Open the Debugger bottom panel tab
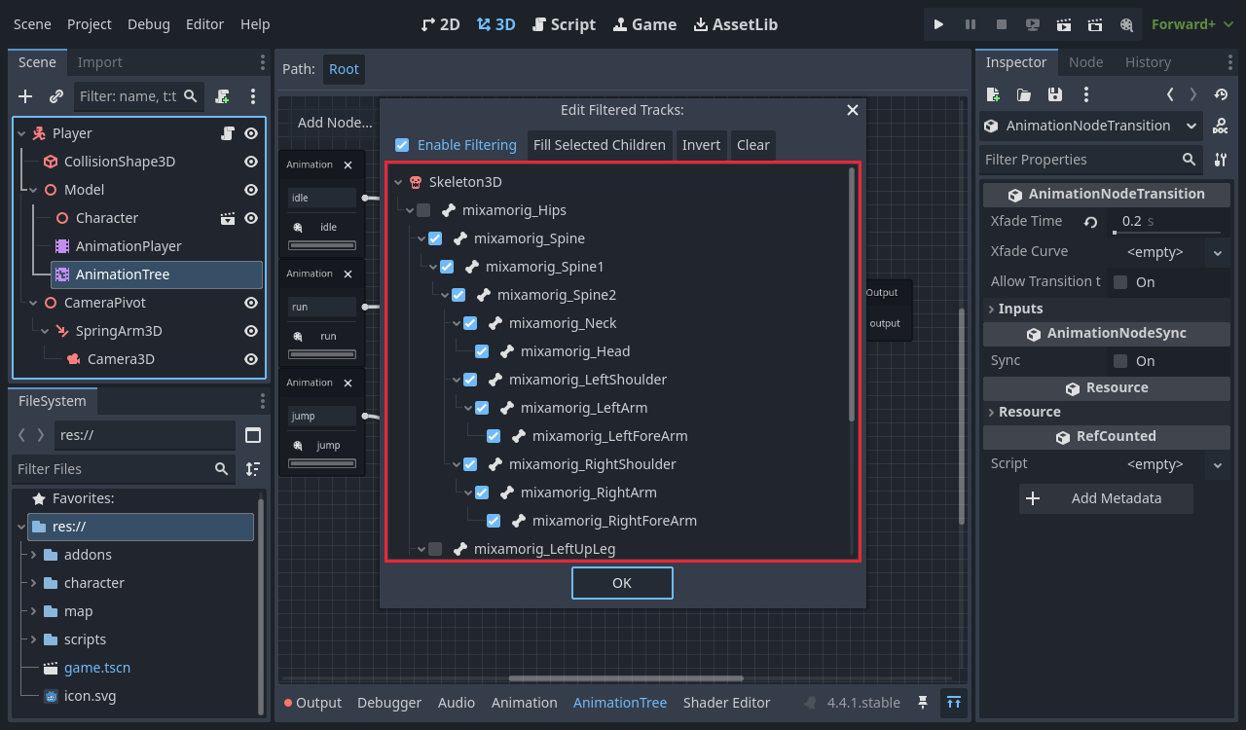This screenshot has width=1246, height=730. tap(389, 703)
